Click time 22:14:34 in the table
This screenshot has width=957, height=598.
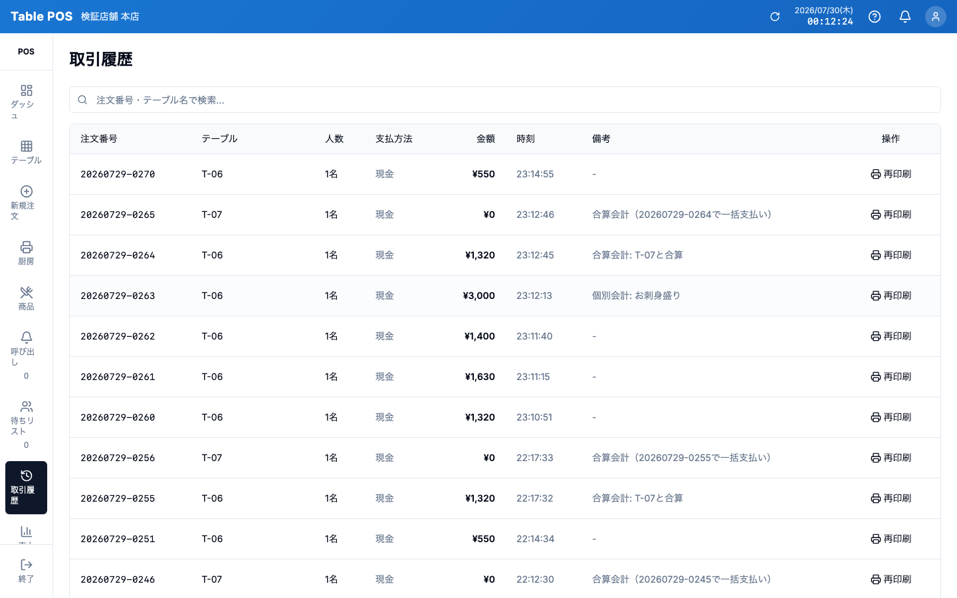(535, 539)
